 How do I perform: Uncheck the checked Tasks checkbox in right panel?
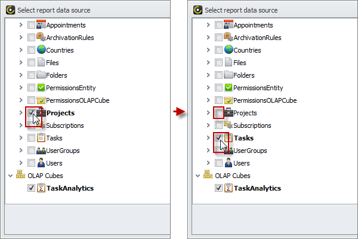pos(218,138)
